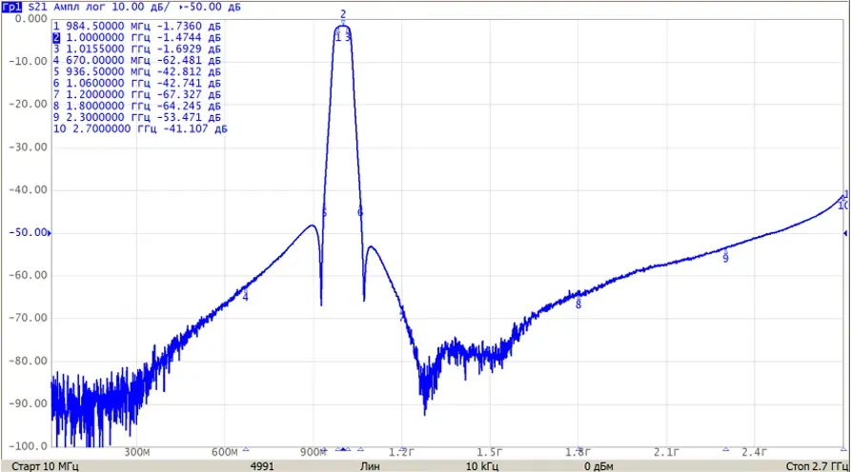This screenshot has width=851, height=472.
Task: Click the S21 measurement parameter
Action: point(37,7)
